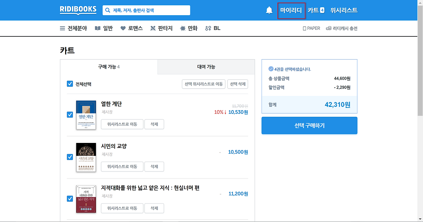This screenshot has height=222, width=423.
Task: Go to the 일반 category
Action: [108, 28]
